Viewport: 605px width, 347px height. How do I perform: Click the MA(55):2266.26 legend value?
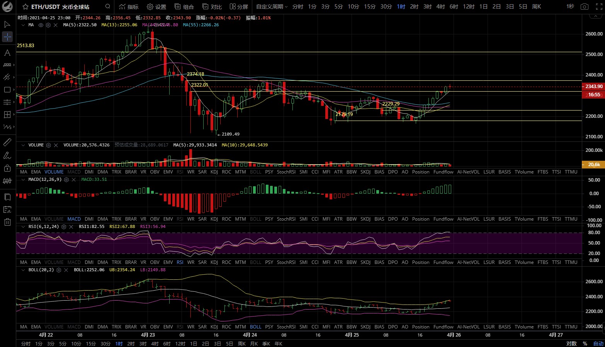click(x=201, y=25)
